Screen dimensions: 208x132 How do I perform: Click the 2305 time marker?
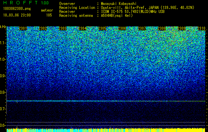click(x=102, y=28)
